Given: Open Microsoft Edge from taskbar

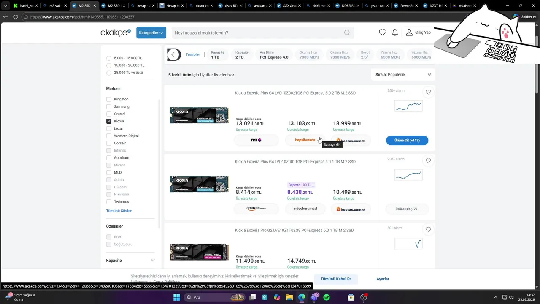Looking at the screenshot, I should click(302, 297).
